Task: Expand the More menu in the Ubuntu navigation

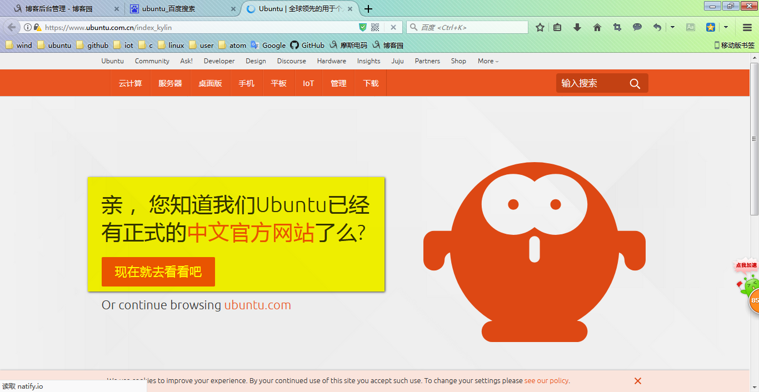Action: pyautogui.click(x=487, y=61)
